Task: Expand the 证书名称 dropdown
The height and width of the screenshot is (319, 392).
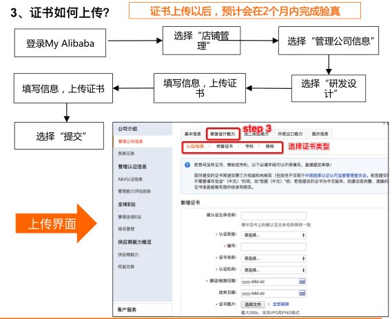Action: click(274, 258)
